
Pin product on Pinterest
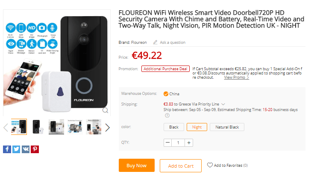tap(35, 149)
